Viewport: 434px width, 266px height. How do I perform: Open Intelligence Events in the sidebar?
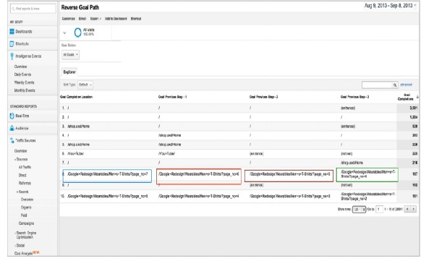tap(28, 56)
